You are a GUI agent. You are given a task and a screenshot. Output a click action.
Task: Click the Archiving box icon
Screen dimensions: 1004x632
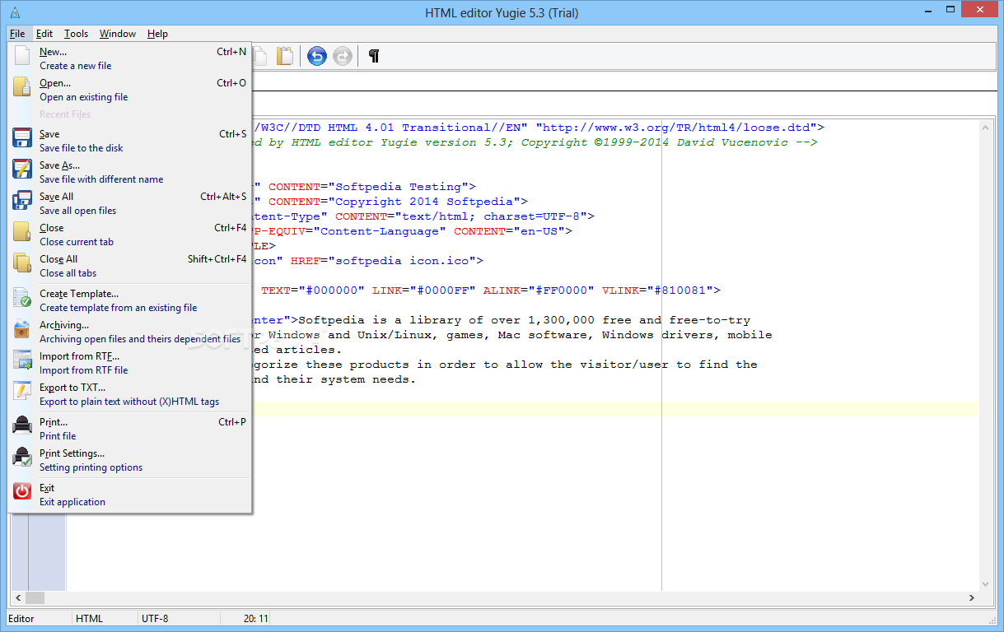21,329
